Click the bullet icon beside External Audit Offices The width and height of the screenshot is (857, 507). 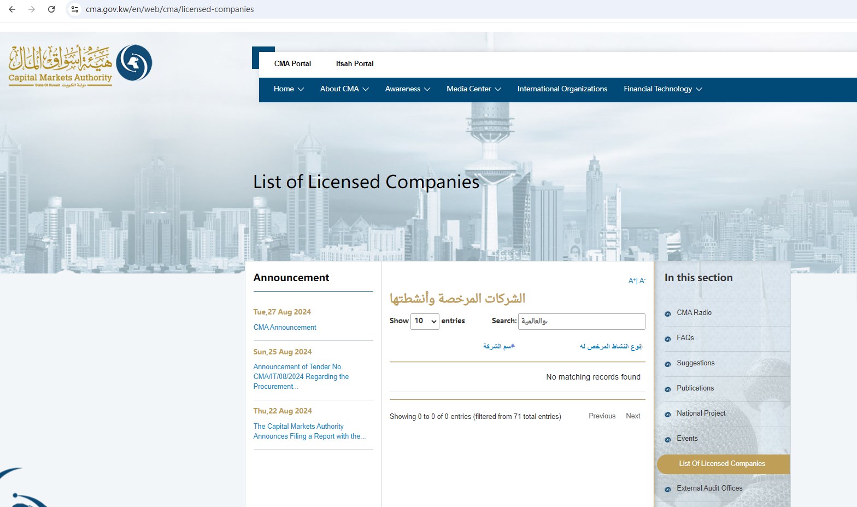tap(667, 489)
